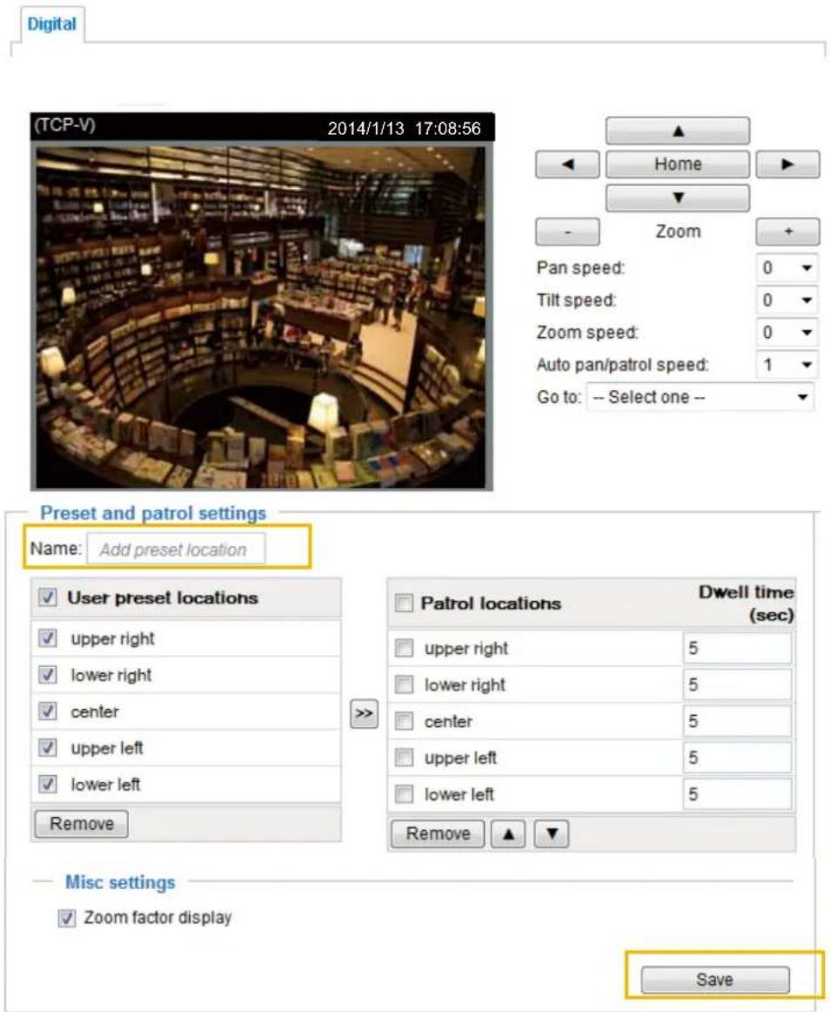Click the live camera video view
The image size is (830, 1012).
tap(261, 316)
